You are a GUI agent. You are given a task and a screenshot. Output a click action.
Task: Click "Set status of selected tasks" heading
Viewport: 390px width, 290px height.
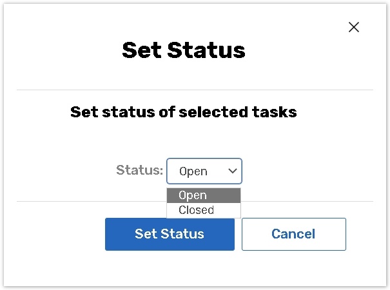183,112
